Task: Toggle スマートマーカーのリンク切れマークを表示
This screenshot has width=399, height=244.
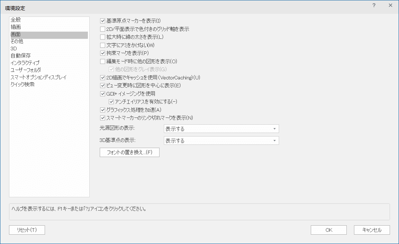Action: [103, 118]
